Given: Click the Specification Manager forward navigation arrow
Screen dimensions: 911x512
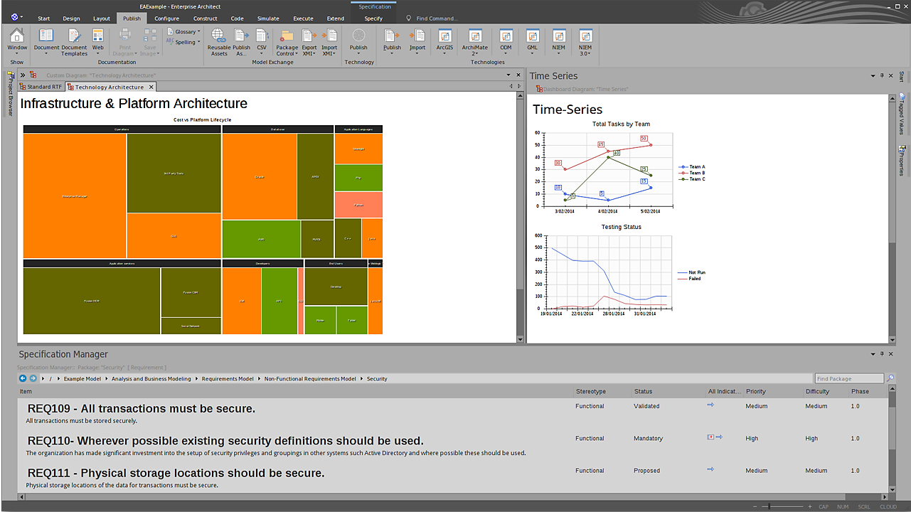Looking at the screenshot, I should click(x=33, y=378).
